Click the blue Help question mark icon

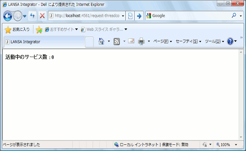pos(230,41)
